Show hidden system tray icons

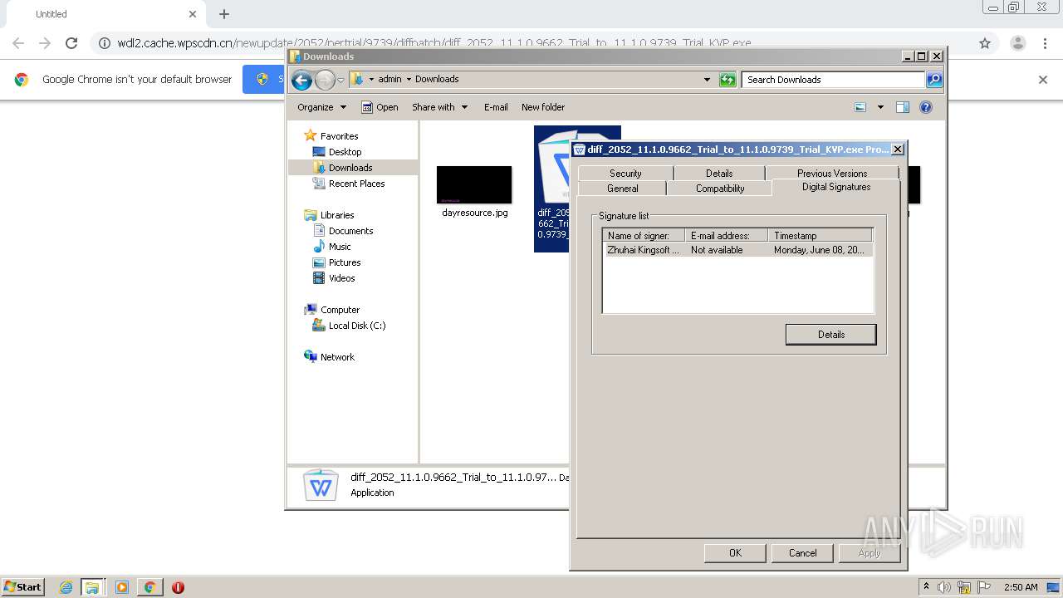pos(927,587)
